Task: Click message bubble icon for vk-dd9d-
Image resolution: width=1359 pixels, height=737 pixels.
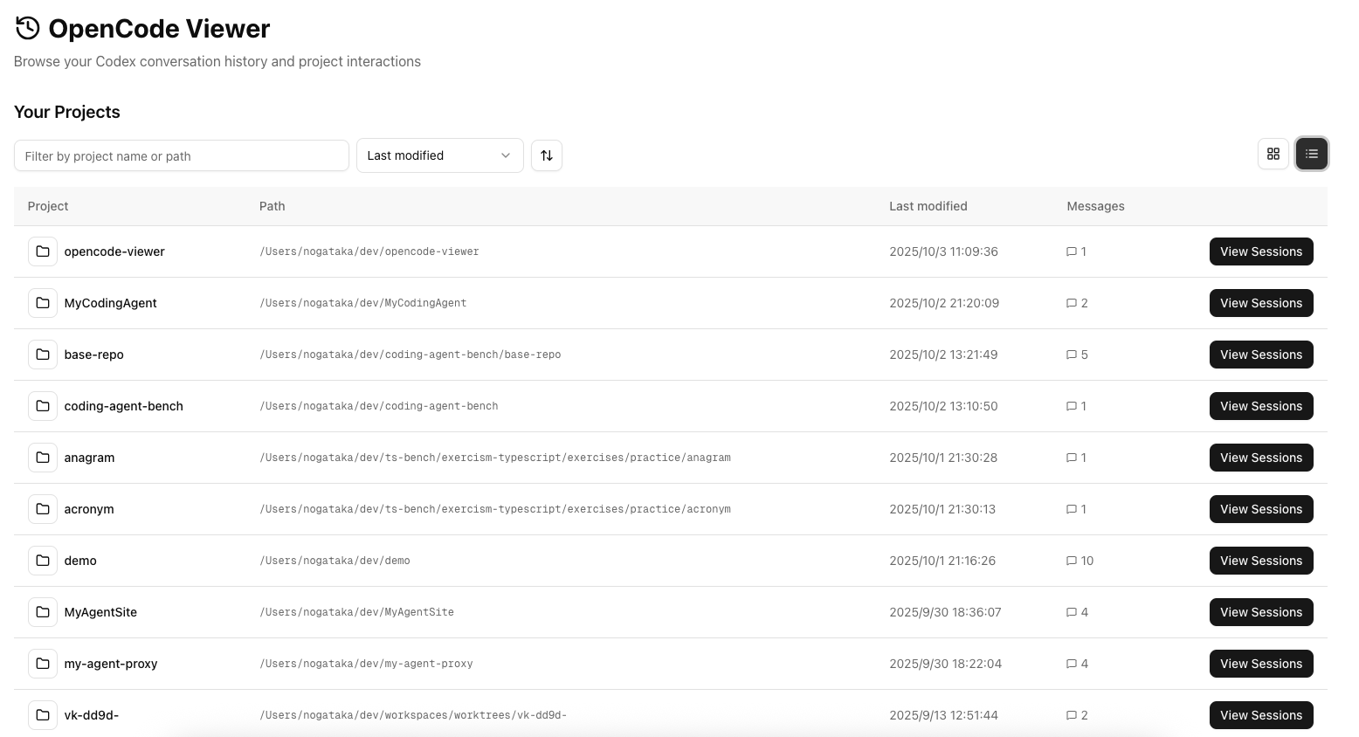Action: point(1072,715)
